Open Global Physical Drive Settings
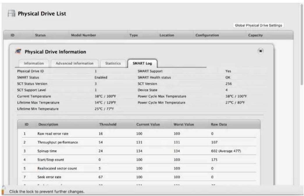Viewport: 304px width, 196px height. [258, 25]
